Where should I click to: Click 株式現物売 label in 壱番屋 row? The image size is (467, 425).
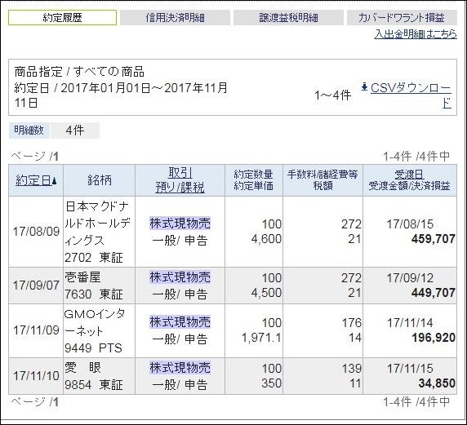pos(180,277)
